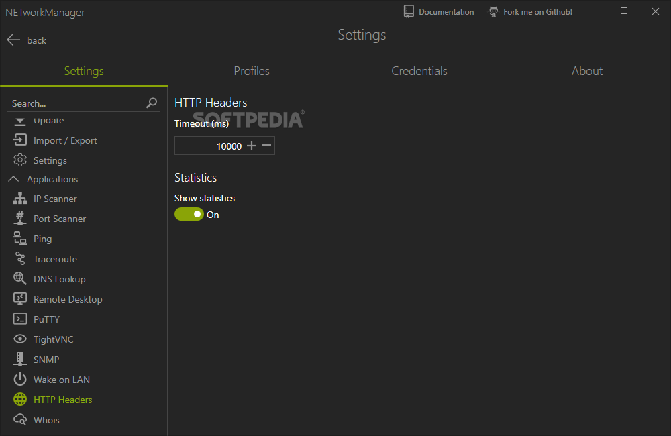This screenshot has height=436, width=671.
Task: Select HTTP Headers in the settings list
Action: point(63,400)
